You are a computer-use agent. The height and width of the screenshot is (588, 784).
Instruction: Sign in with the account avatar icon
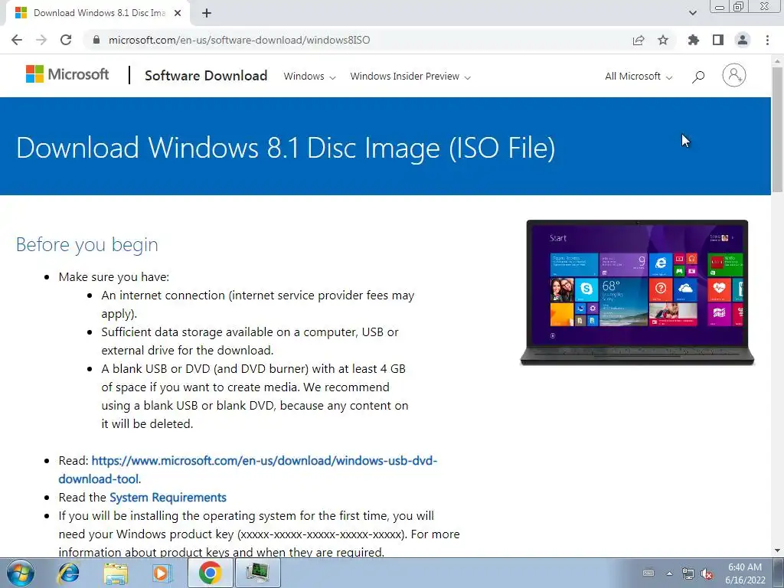point(734,76)
